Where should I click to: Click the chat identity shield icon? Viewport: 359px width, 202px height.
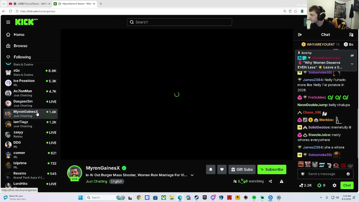(x=303, y=174)
